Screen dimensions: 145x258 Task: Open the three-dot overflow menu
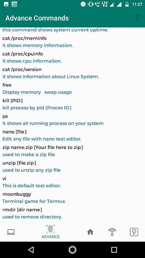(137, 18)
